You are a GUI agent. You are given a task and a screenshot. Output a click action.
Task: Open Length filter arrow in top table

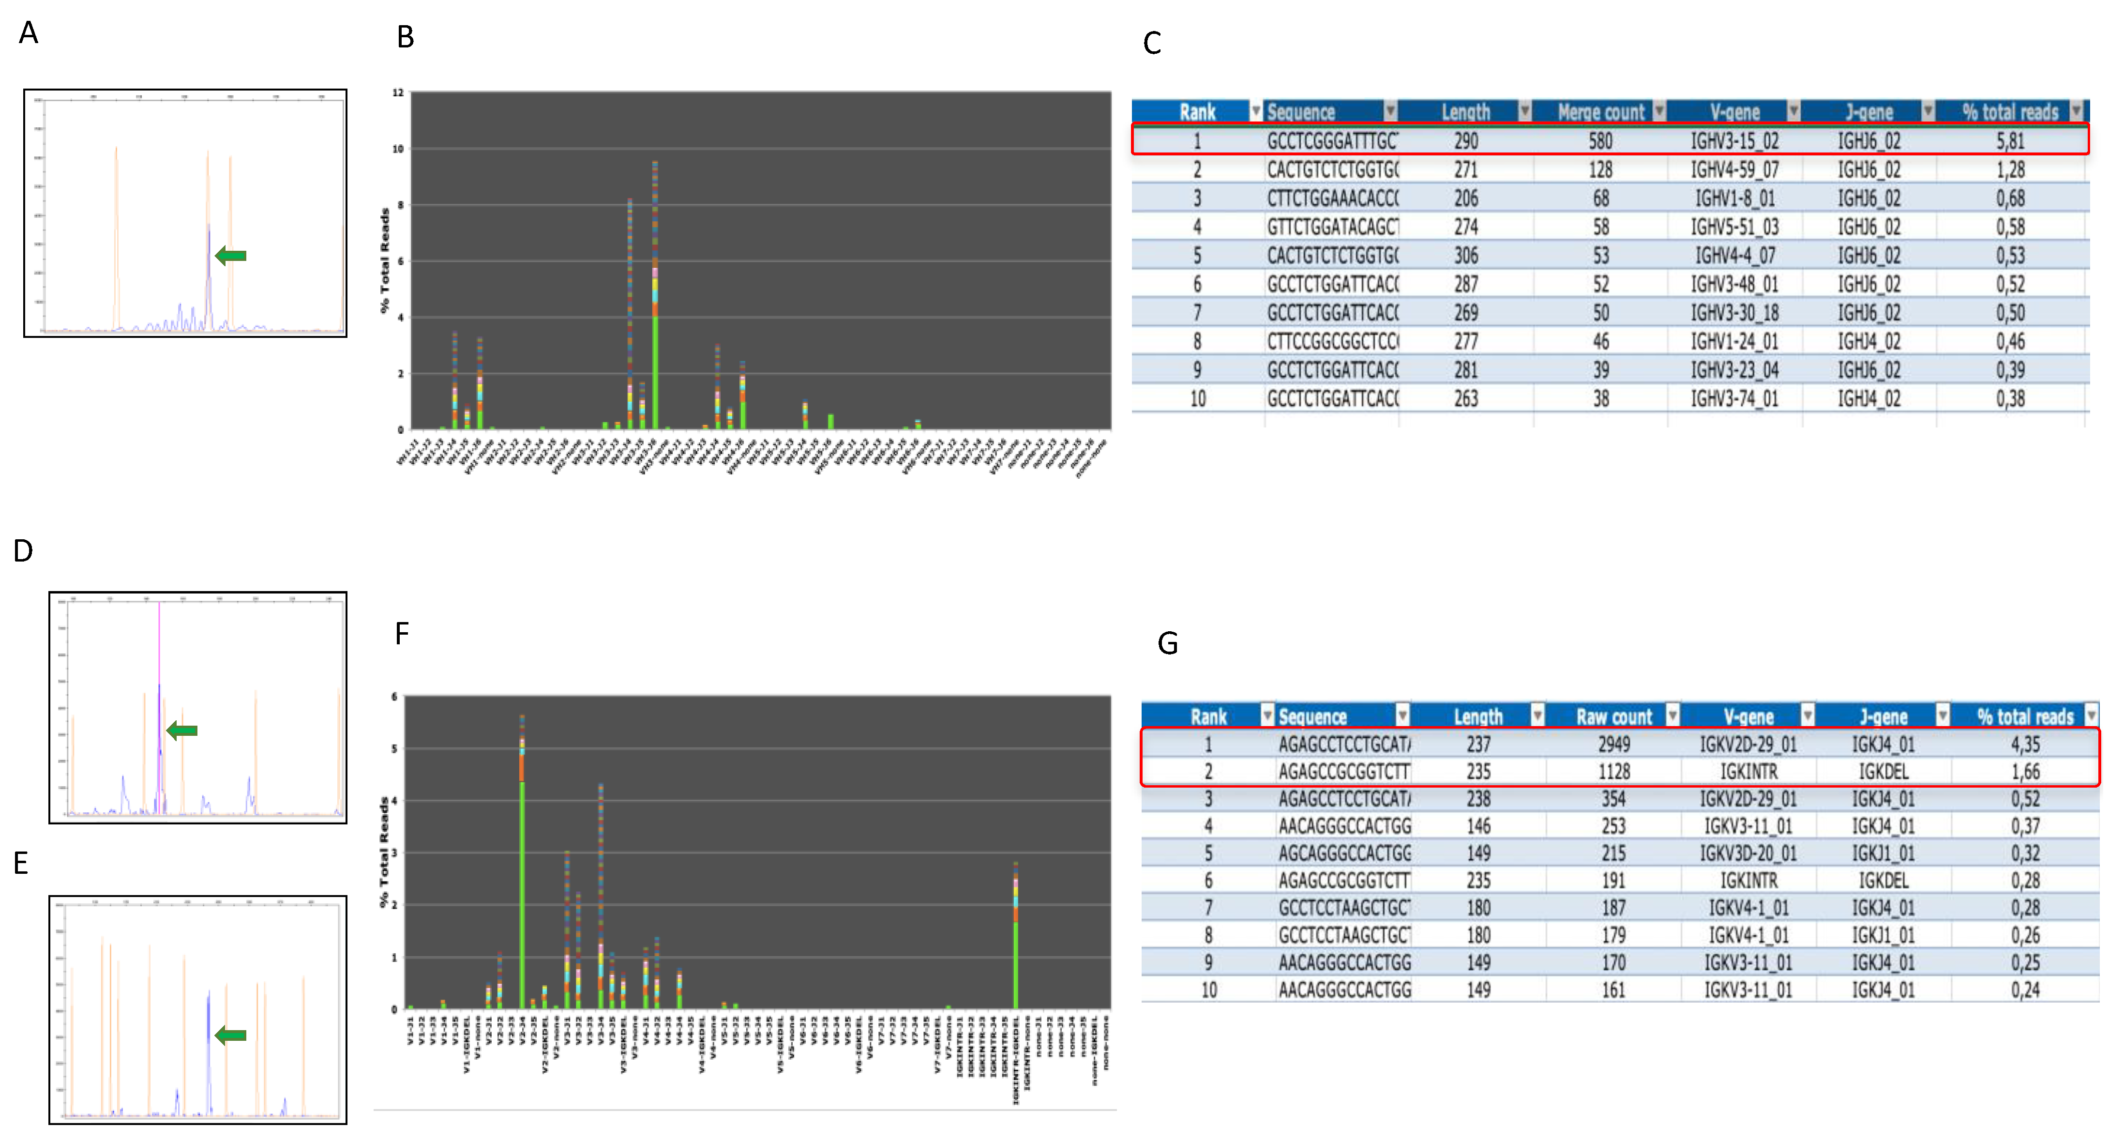(1524, 111)
